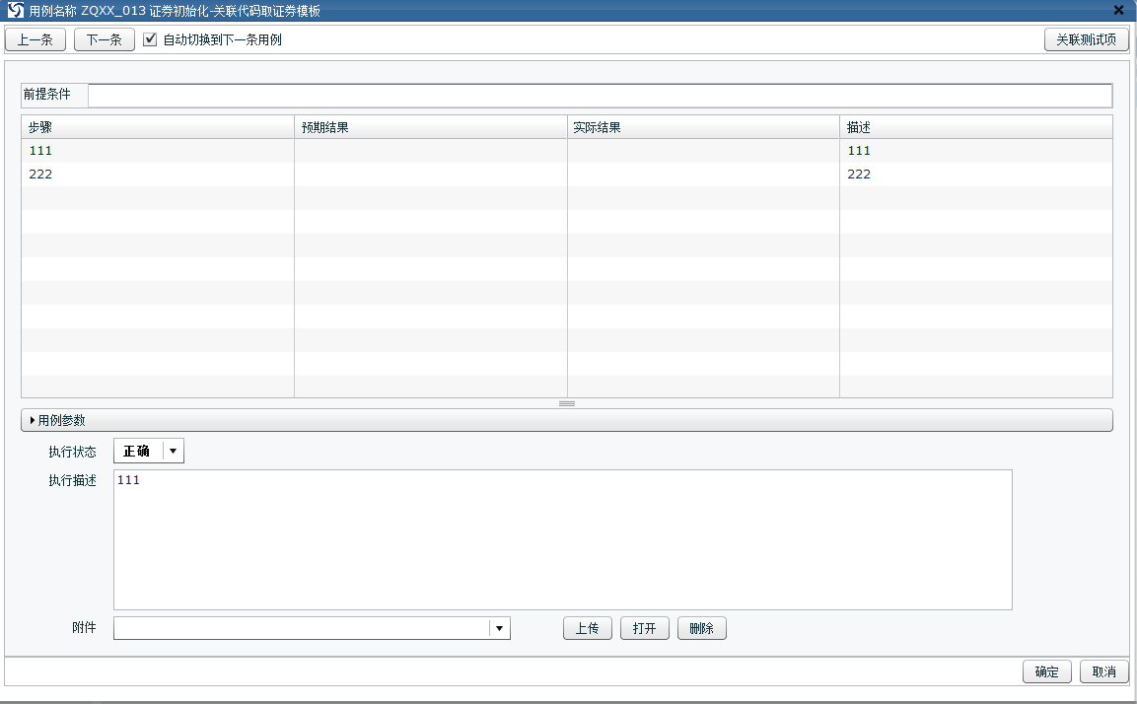1137x704 pixels.
Task: Toggle 自动切换到下一条用例 checkbox
Action: pos(151,40)
